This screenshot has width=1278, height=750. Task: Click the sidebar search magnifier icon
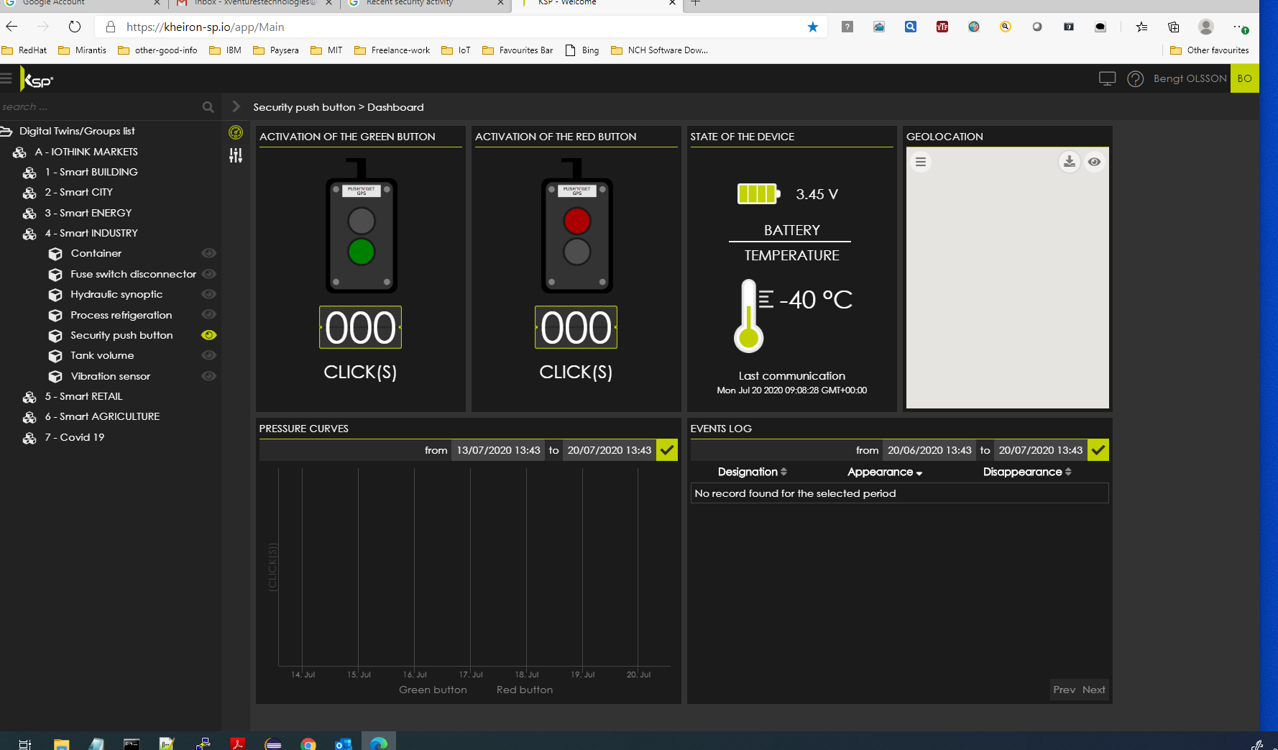(x=208, y=107)
